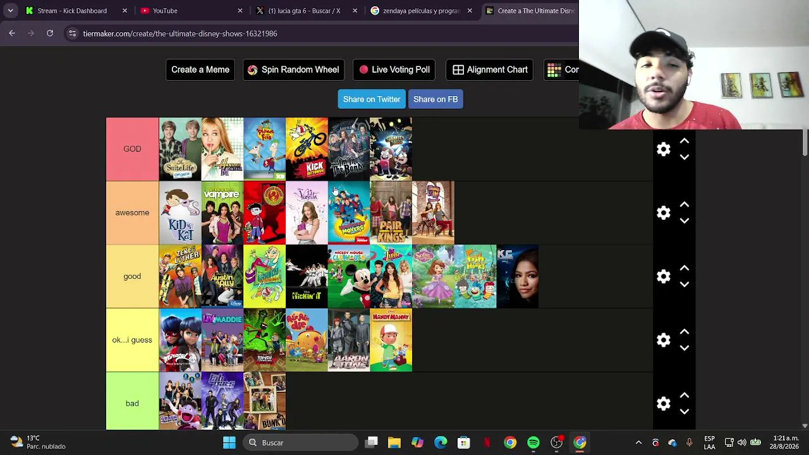Select the GOD tier label
The height and width of the screenshot is (455, 809).
pos(132,149)
